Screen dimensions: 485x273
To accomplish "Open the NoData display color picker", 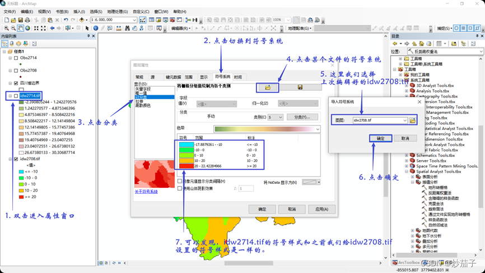I will 311,182.
